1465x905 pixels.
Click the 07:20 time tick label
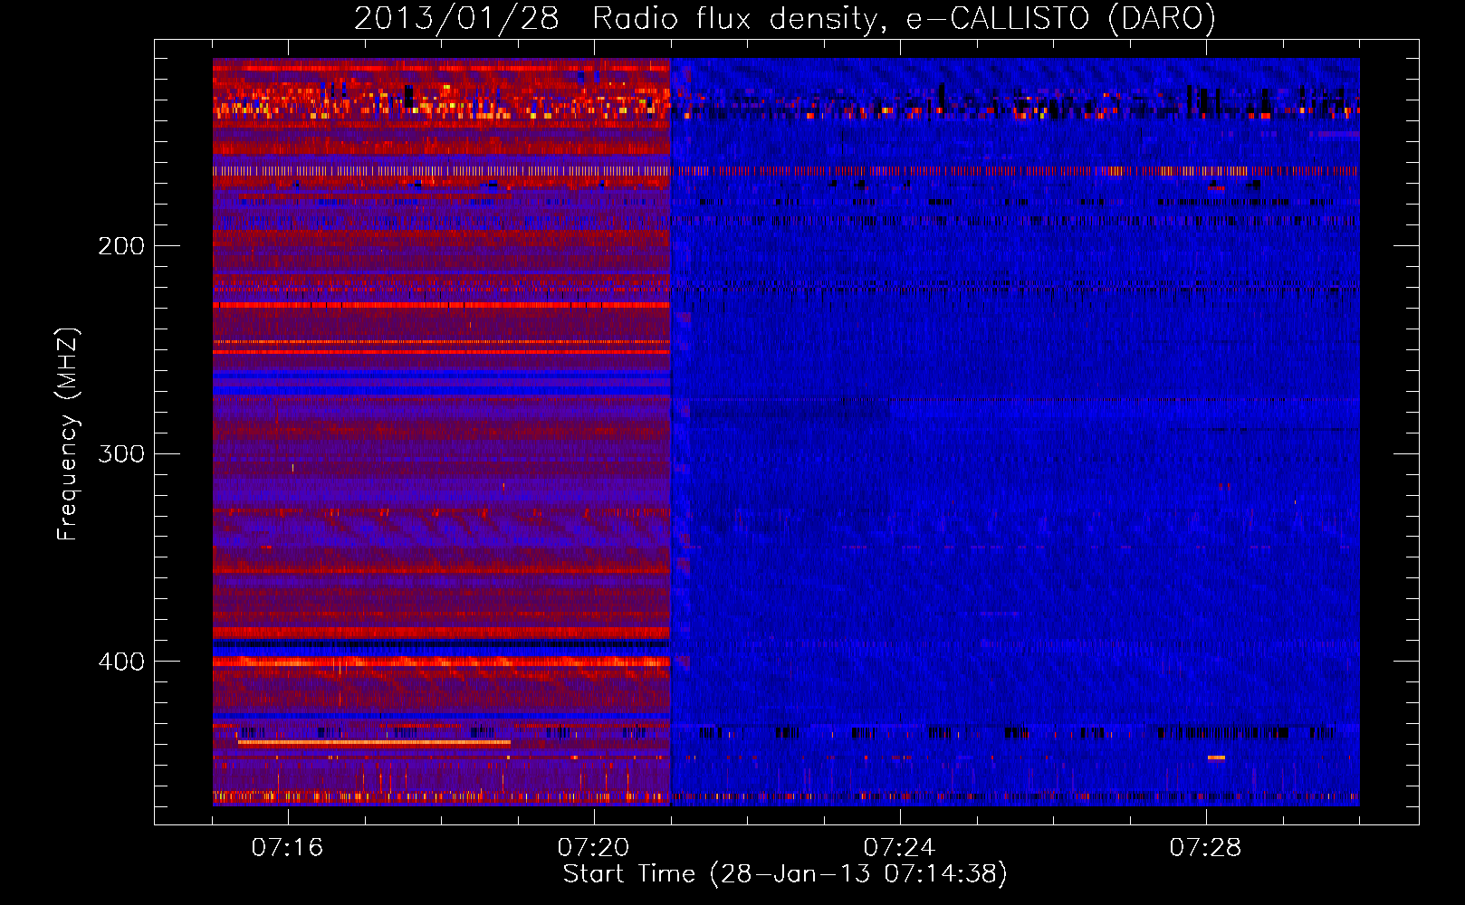click(593, 847)
